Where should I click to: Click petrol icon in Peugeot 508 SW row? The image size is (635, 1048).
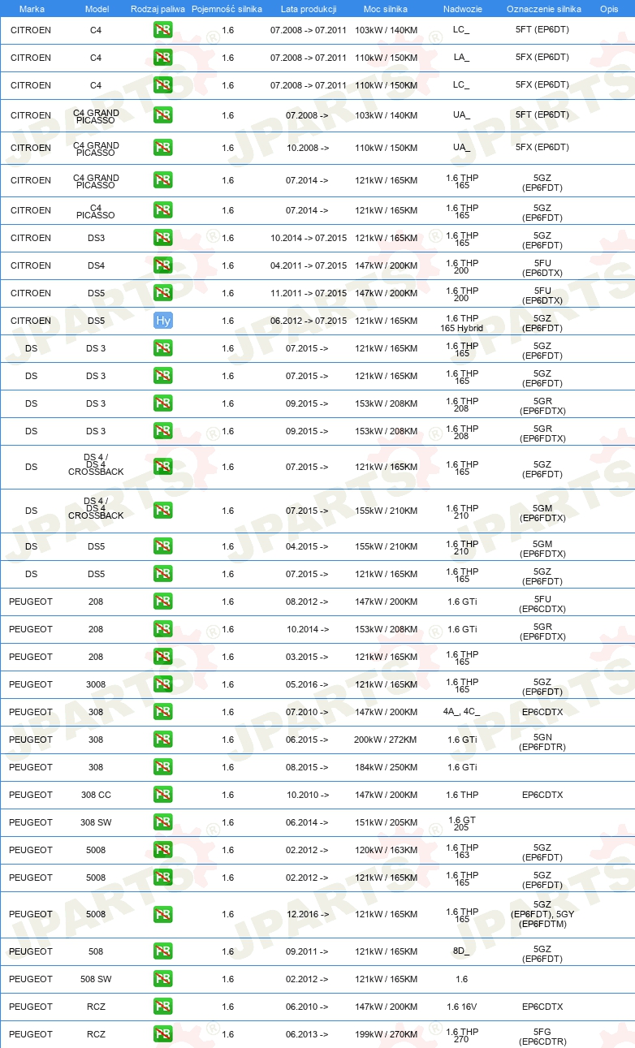click(163, 979)
